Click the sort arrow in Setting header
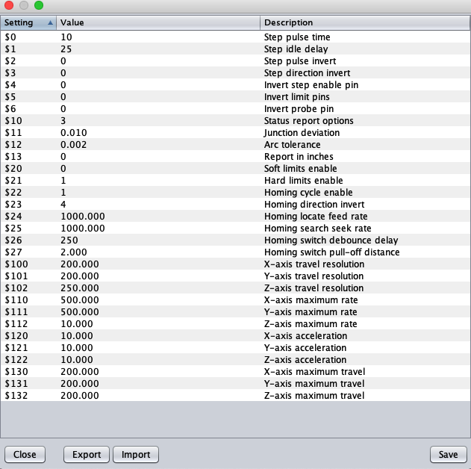This screenshot has height=469, width=471. tap(50, 22)
